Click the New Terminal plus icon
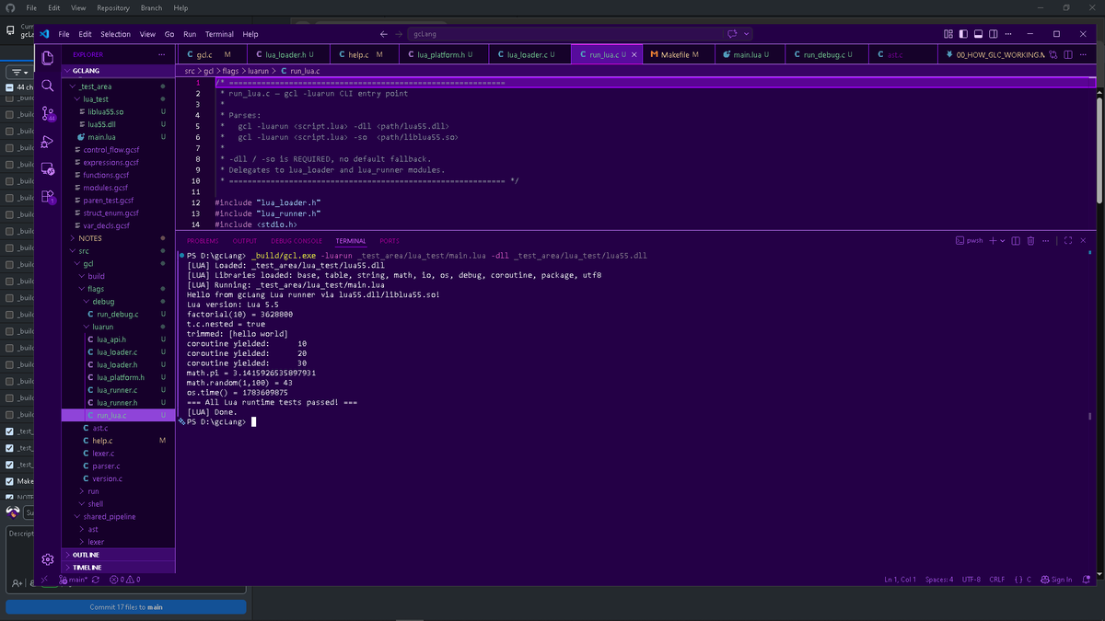This screenshot has height=621, width=1105. coord(993,241)
